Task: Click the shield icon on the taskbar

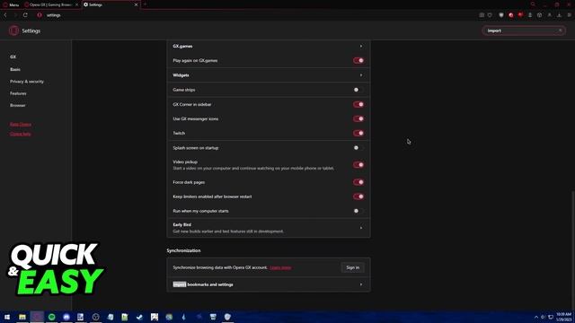Action: 227,317
